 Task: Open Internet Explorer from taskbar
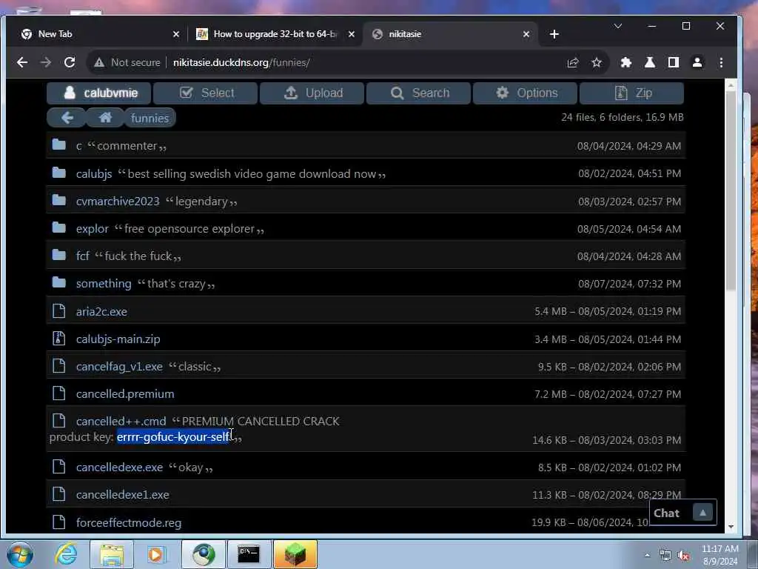coord(66,554)
